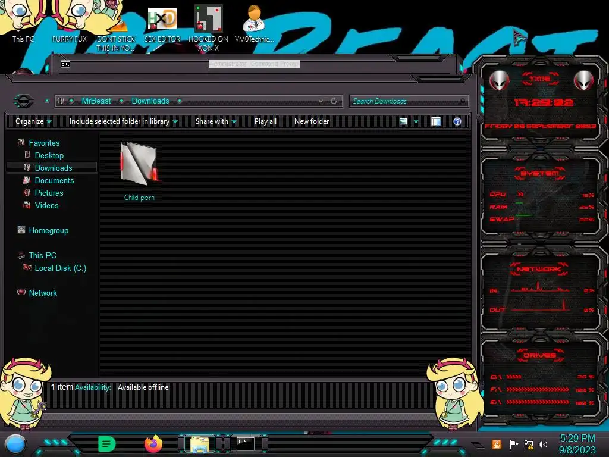609x457 pixels.
Task: Click the change-view icon in Explorer toolbar
Action: point(403,121)
